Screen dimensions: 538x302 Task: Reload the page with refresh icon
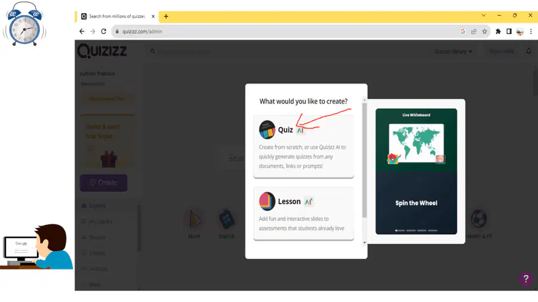click(103, 32)
